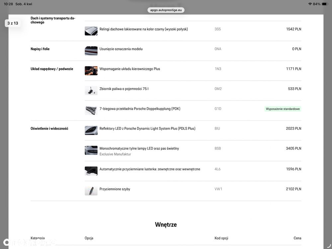Click the 'Kod opcji' column header
The height and width of the screenshot is (249, 332).
coord(221,238)
